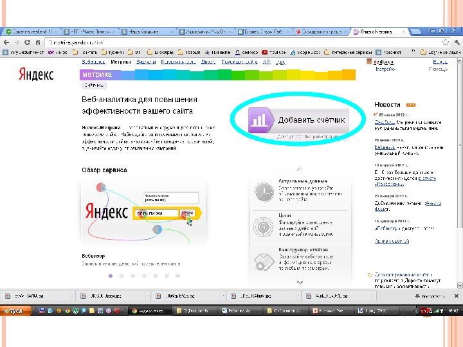Open the Детализированные отчёты link

coord(403,275)
